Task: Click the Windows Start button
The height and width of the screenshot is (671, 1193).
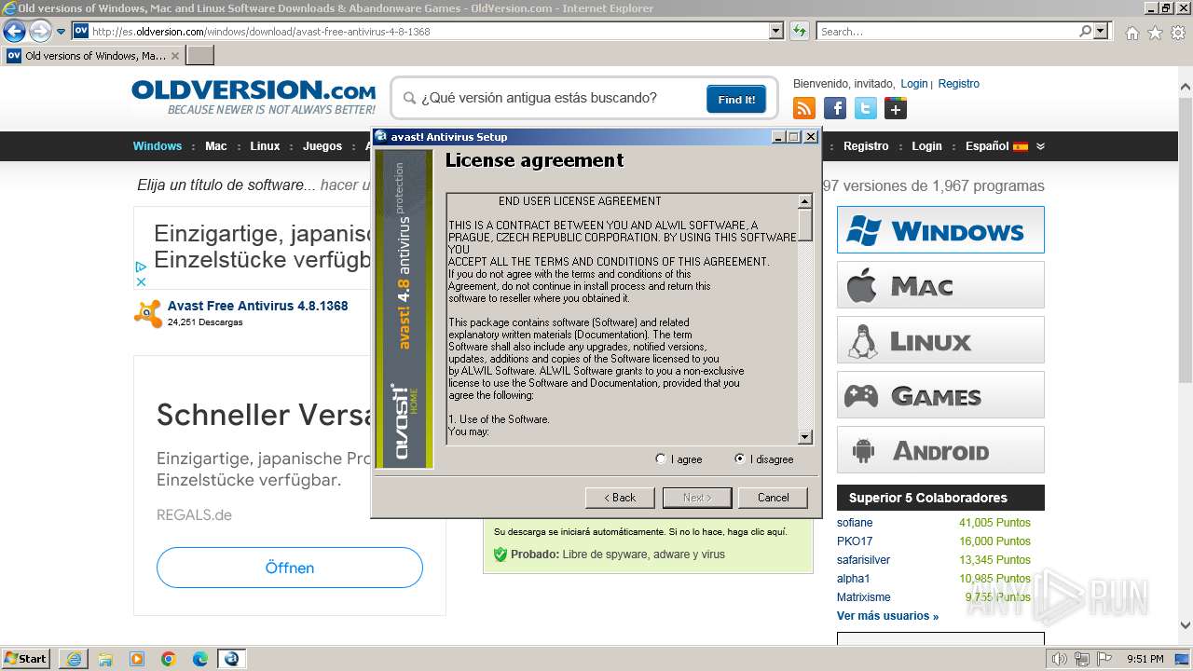Action: pyautogui.click(x=26, y=658)
